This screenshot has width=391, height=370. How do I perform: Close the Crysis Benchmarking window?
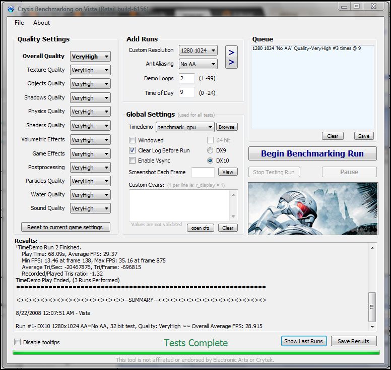(373, 7)
